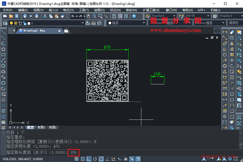This screenshot has width=243, height=162.
Task: Expand the undo history dropdown arrow
Action: pos(77,16)
